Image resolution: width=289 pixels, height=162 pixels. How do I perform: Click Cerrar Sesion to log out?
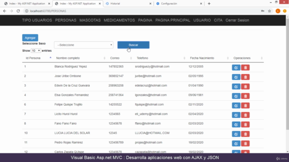coord(237,20)
